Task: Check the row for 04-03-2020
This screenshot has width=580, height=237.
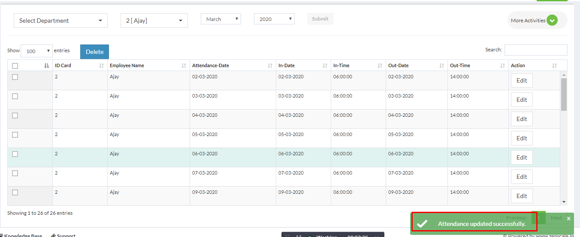Action: tap(15, 116)
